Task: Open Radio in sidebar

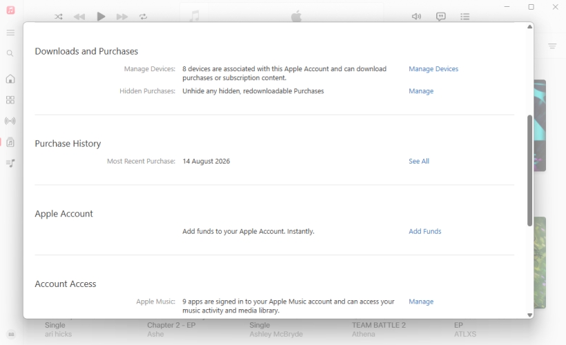Action: tap(10, 121)
